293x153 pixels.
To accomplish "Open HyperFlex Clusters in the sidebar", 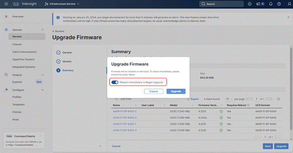I will tap(24, 59).
